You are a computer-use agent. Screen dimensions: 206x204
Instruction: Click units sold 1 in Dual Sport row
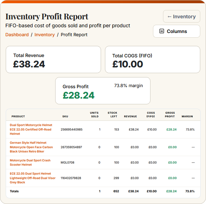pyautogui.click(x=100, y=129)
